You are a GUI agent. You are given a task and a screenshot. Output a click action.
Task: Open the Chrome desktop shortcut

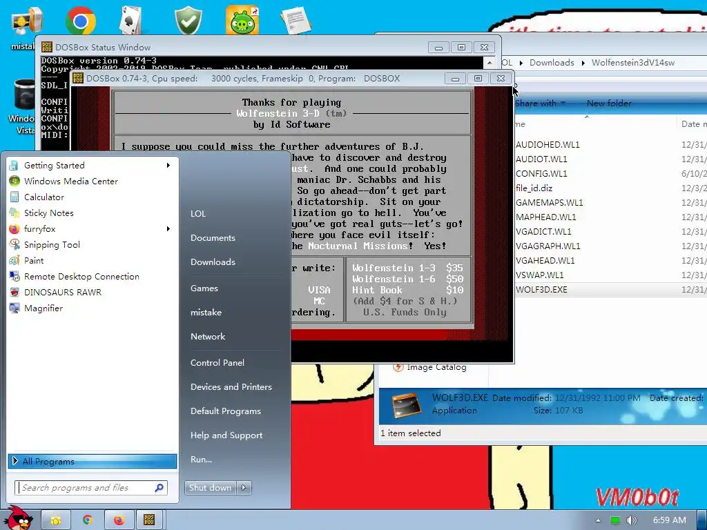80,20
